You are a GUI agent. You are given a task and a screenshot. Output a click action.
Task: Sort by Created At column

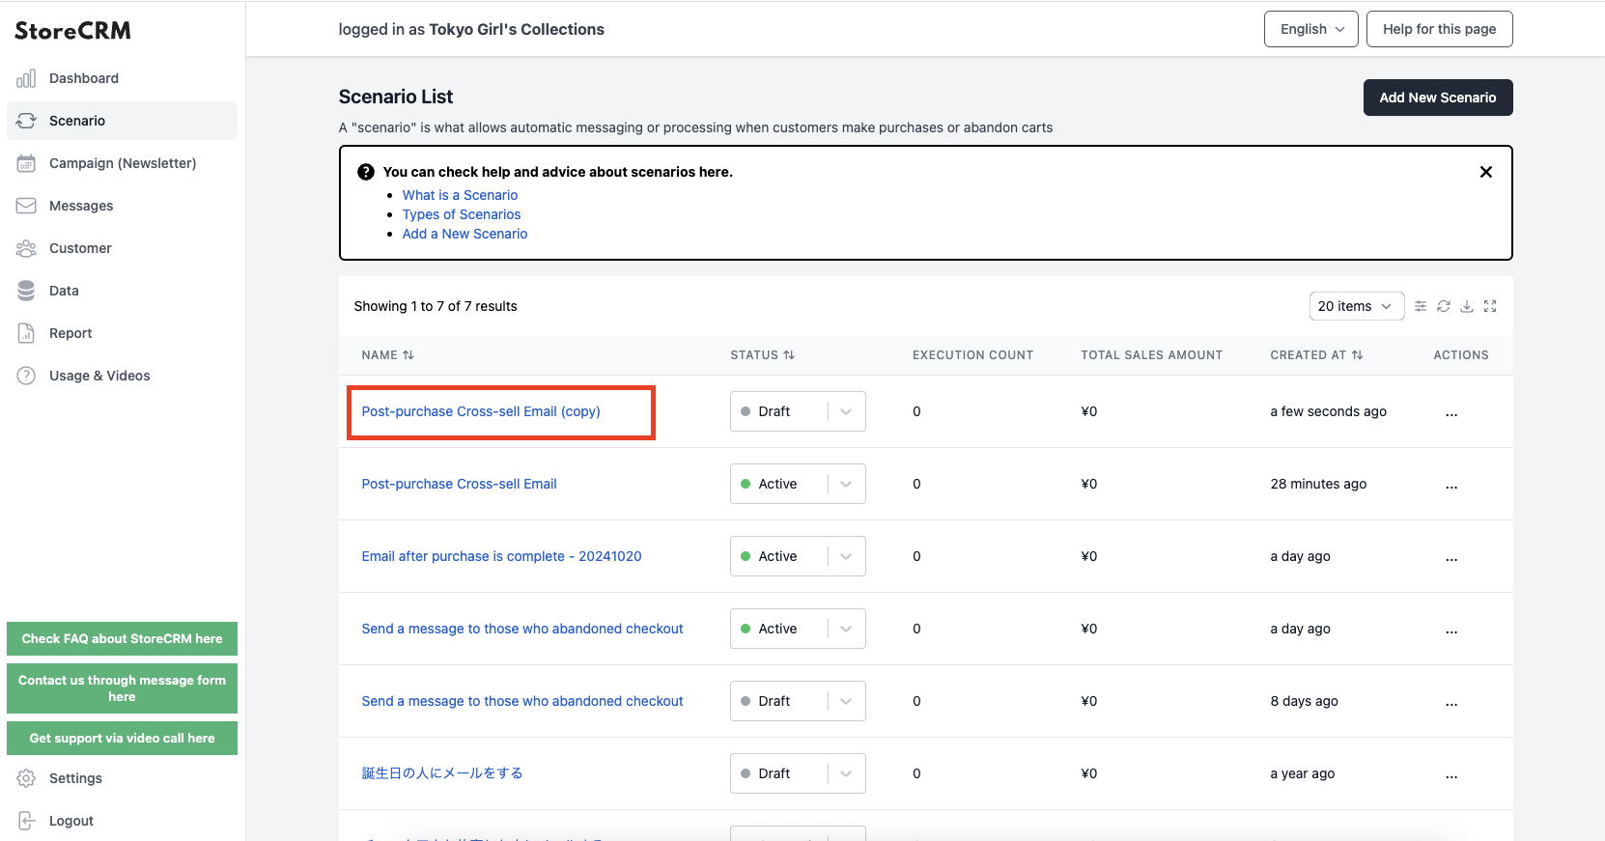1316,355
